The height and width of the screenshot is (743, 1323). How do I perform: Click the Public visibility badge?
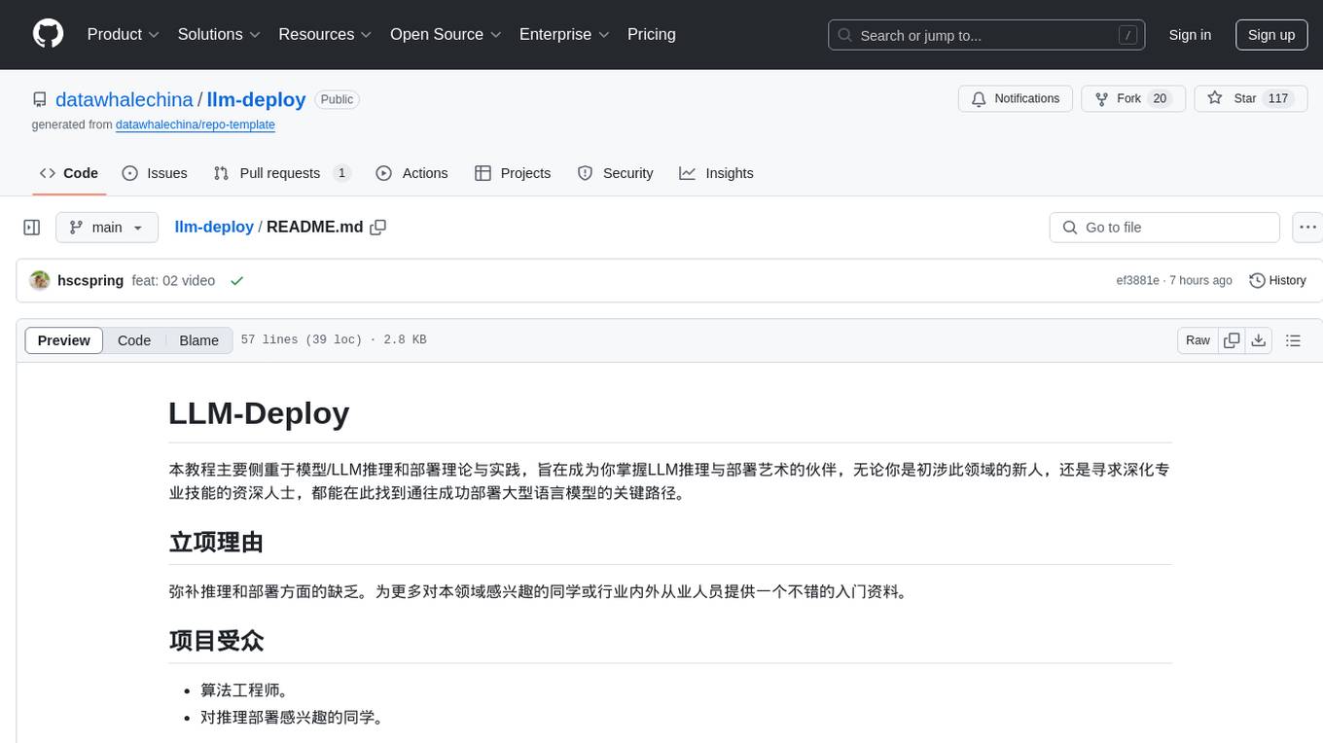pos(337,99)
